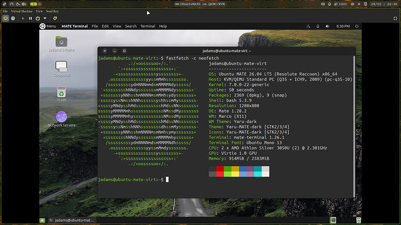Viewport: 401px width, 225px height.
Task: Click Show Desktop button in bottom panel
Action: [42, 220]
